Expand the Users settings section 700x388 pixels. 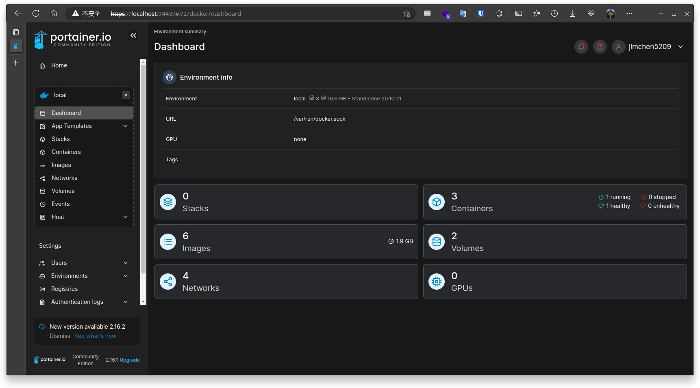click(126, 263)
